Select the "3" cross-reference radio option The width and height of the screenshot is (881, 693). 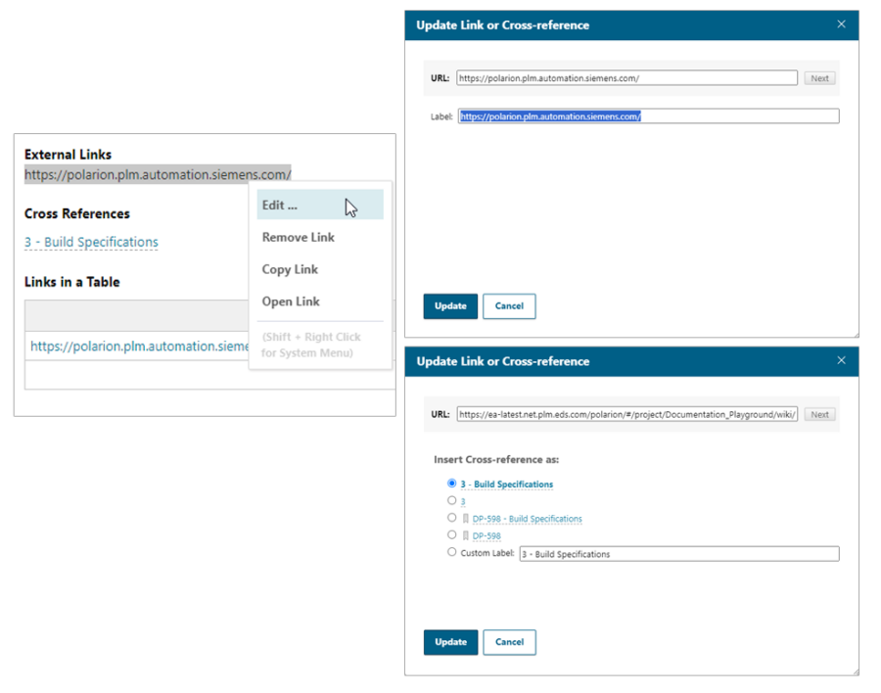[452, 500]
